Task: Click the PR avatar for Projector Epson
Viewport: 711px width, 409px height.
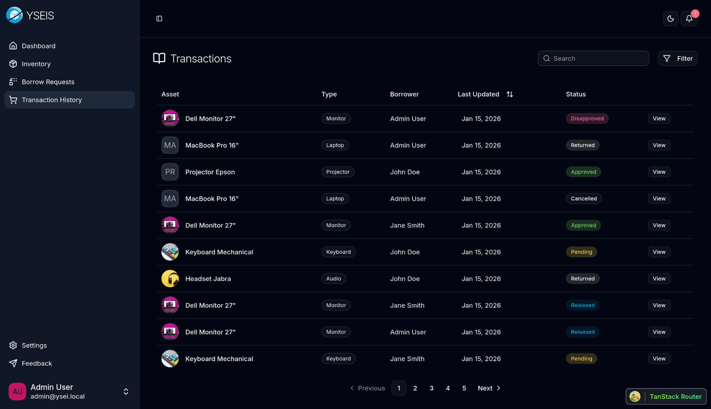Action: (x=170, y=172)
